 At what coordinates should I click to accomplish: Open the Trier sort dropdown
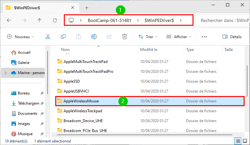click(x=148, y=37)
